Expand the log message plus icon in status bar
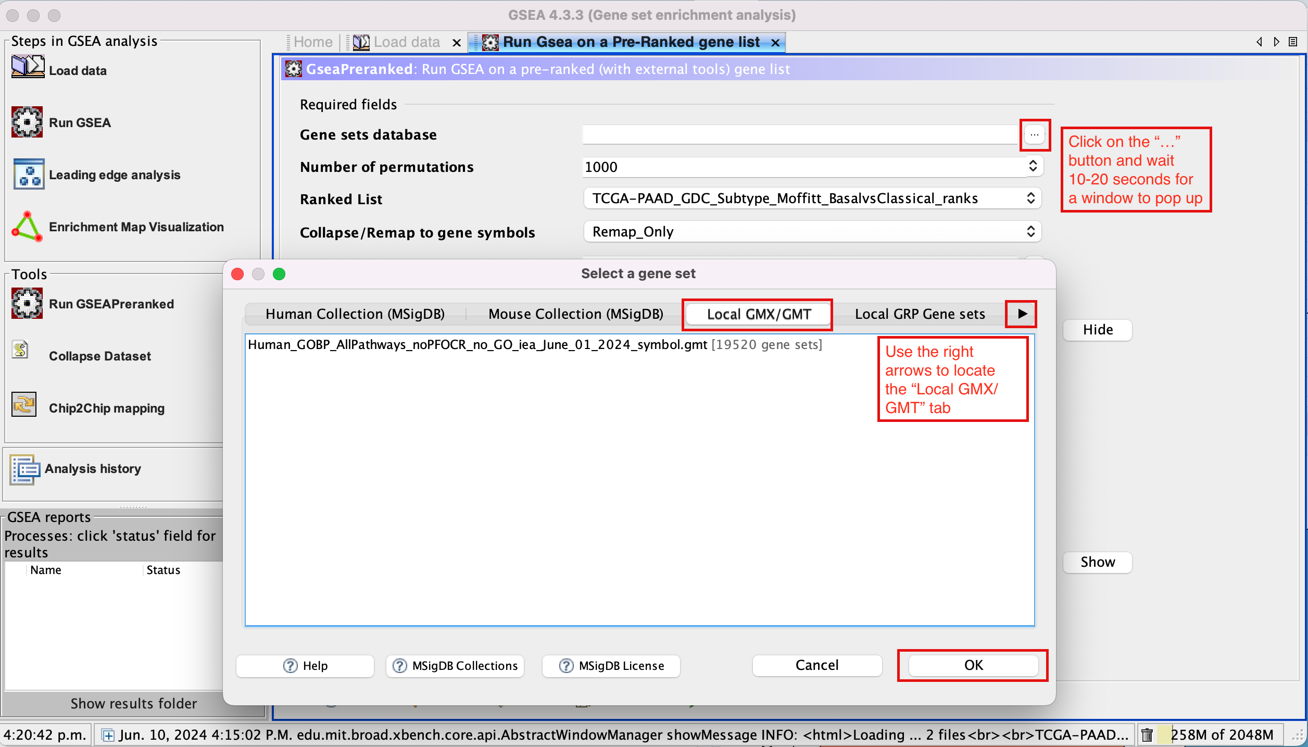The width and height of the screenshot is (1308, 747). [108, 735]
